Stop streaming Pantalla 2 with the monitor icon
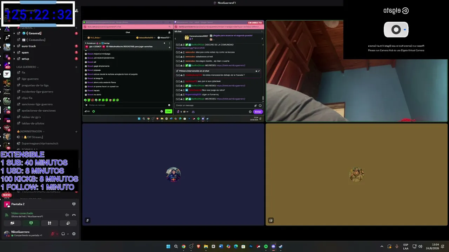This screenshot has width=449, height=252. pyautogui.click(x=74, y=204)
